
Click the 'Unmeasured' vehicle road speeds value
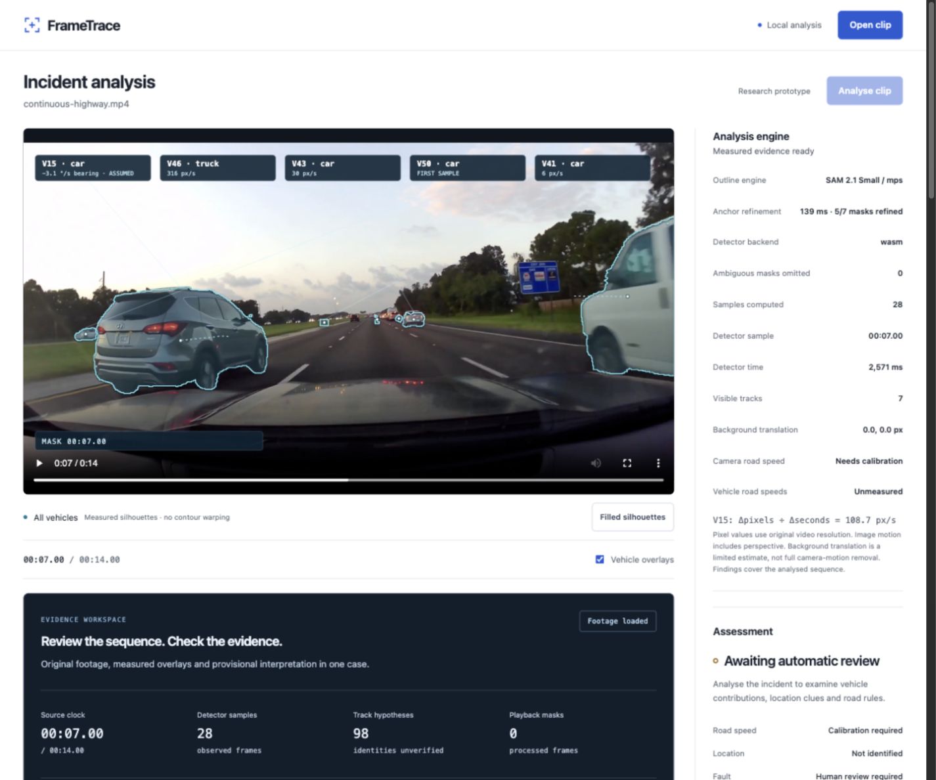(878, 491)
